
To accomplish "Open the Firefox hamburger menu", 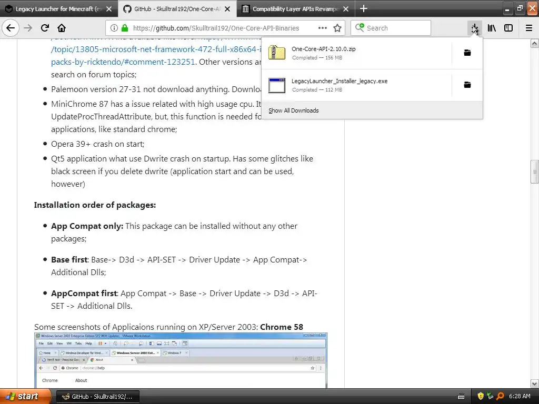I will 529,28.
